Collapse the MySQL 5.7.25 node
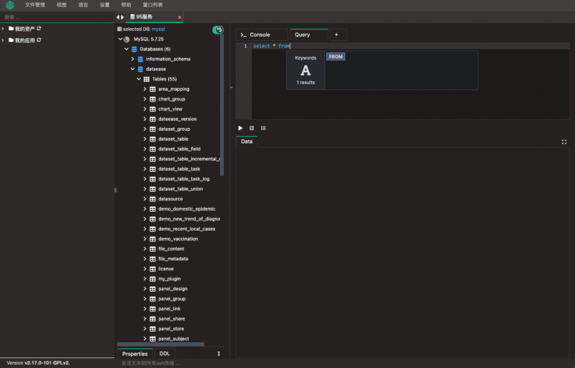 coord(120,39)
